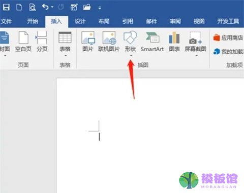The width and height of the screenshot is (244, 193).
Task: Create a new blank document icon
Action: [x=19, y=8]
